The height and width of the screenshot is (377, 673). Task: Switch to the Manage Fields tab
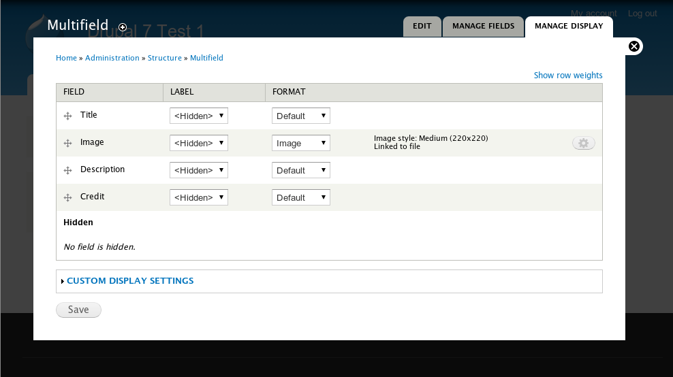[483, 26]
